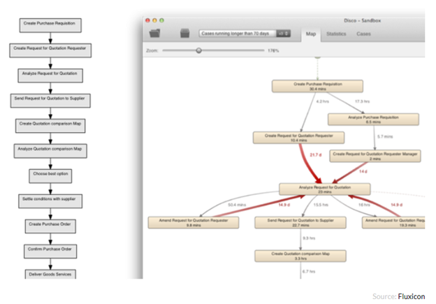
Task: Click the dark box icon beside the filter field
Action: 185,34
